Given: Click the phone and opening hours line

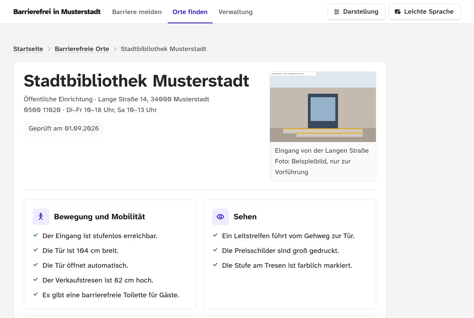Looking at the screenshot, I should click(x=90, y=110).
